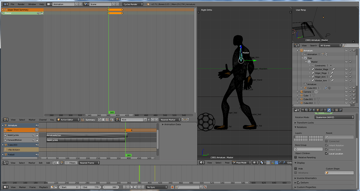
Task: Click the add new action plus icon
Action: tap(153, 120)
